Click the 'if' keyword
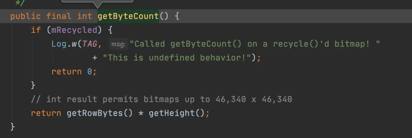The image size is (412, 138). tap(36, 30)
